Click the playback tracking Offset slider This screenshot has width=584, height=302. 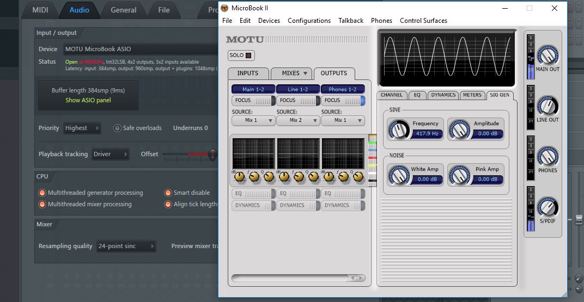188,155
